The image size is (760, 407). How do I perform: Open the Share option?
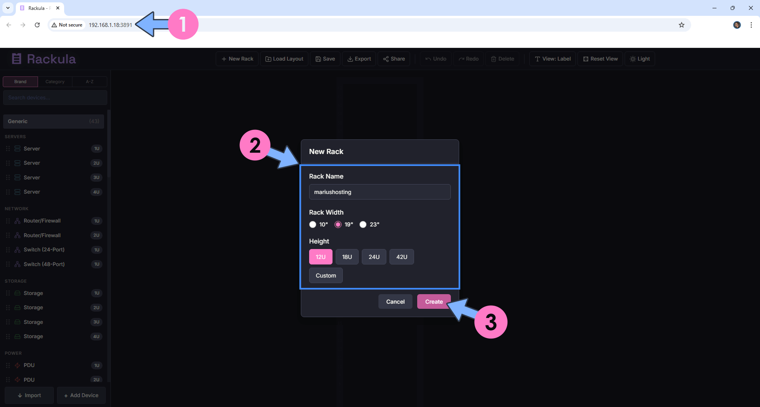[x=394, y=59]
